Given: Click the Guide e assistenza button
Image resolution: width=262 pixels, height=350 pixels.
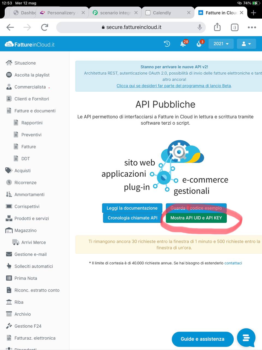Looking at the screenshot, I should coord(203,339).
